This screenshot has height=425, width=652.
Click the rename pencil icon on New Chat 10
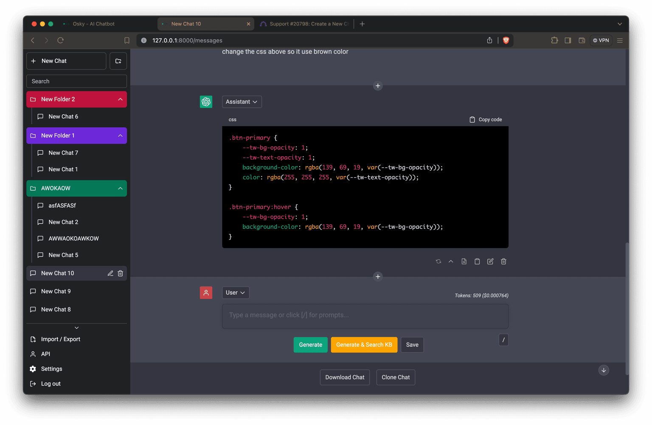pyautogui.click(x=110, y=273)
